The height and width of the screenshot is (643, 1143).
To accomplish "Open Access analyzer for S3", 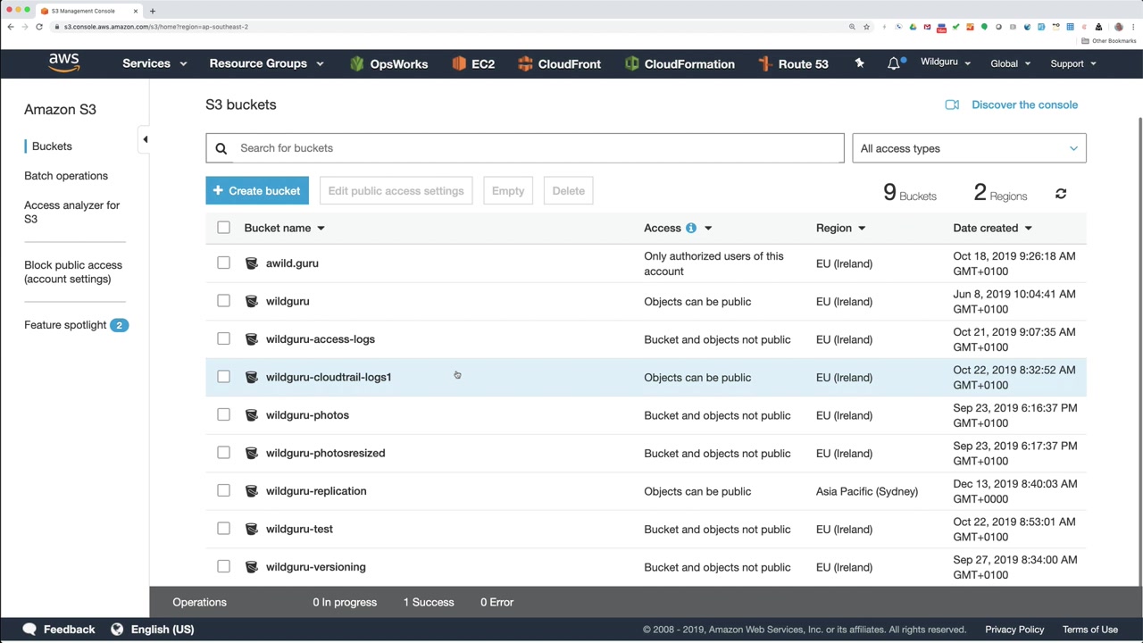I will point(71,212).
